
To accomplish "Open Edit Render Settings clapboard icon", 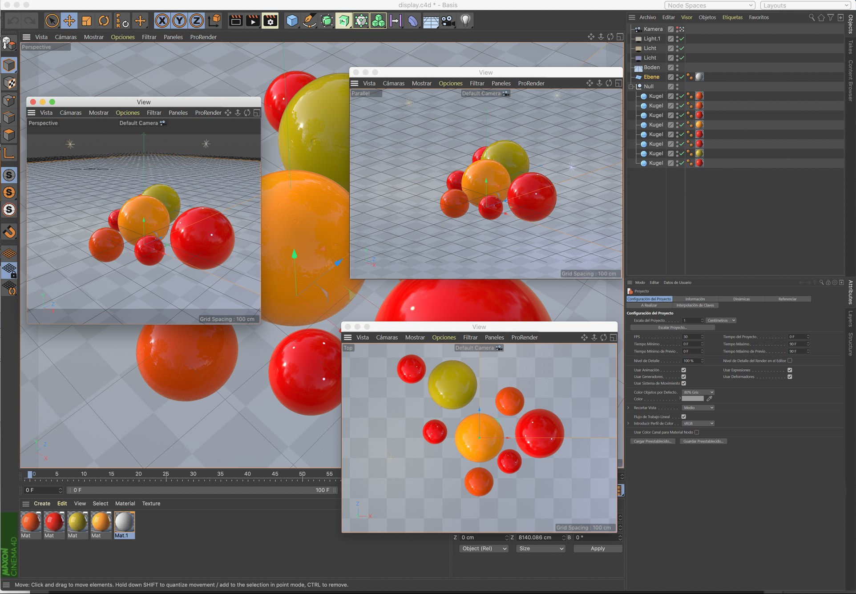I will tap(270, 21).
